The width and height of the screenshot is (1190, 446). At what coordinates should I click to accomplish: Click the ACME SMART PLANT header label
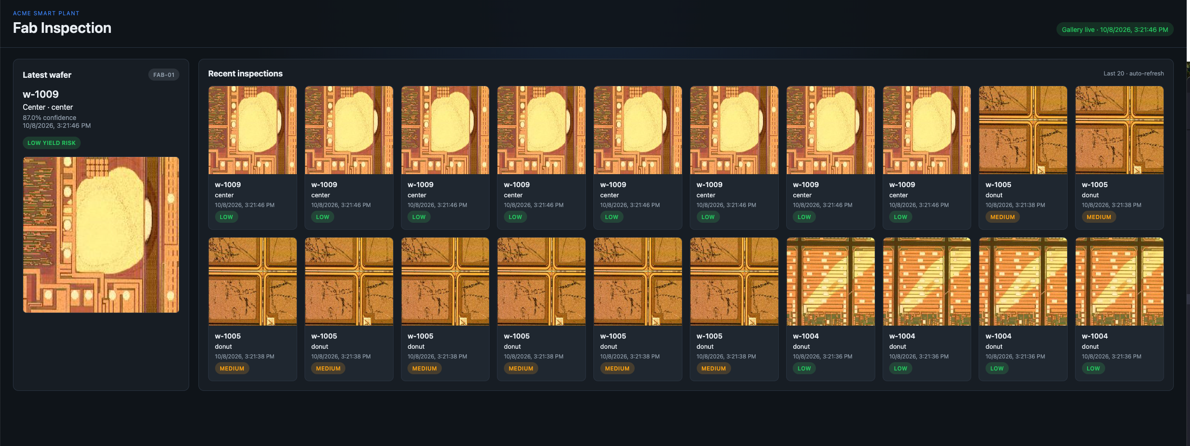pos(46,13)
